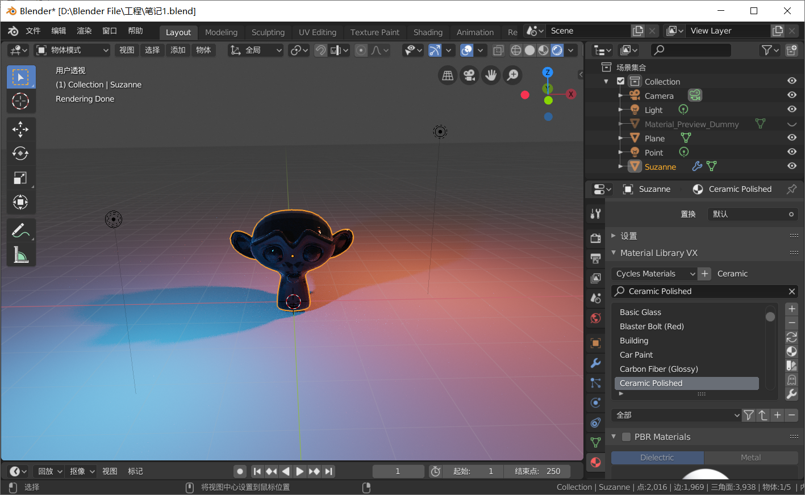Open the World properties tab
This screenshot has height=495, width=805.
point(595,318)
